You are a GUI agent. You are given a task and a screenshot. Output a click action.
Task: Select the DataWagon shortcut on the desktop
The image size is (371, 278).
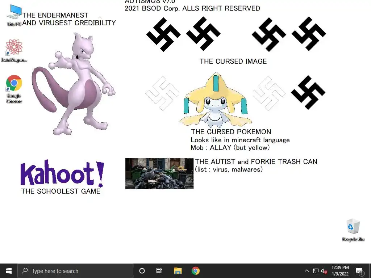(x=14, y=51)
